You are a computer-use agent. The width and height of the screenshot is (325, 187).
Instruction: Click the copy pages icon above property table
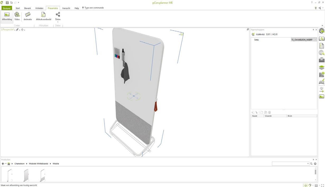click(266, 112)
